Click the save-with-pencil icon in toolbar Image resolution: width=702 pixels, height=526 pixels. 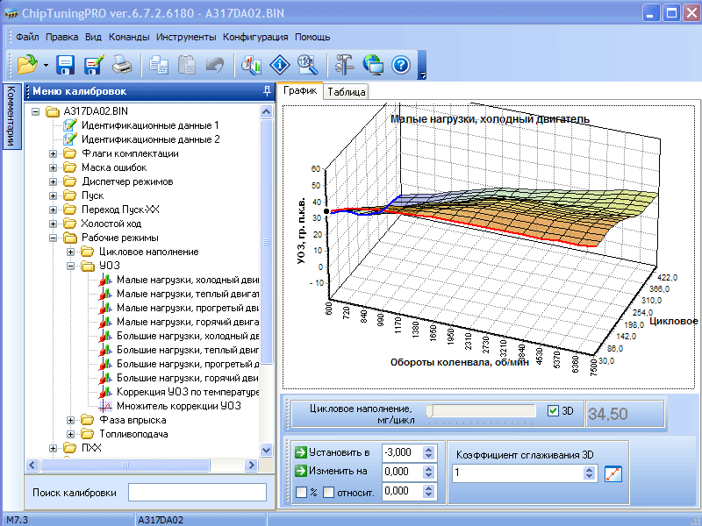click(94, 64)
